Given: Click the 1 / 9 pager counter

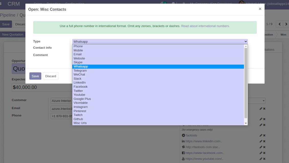Looking at the screenshot, I should (x=269, y=24).
